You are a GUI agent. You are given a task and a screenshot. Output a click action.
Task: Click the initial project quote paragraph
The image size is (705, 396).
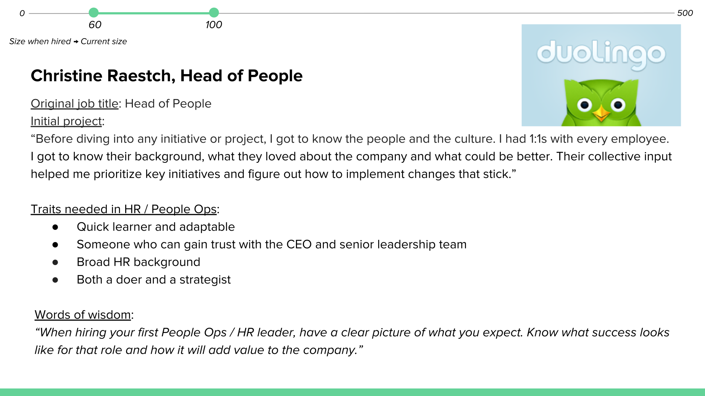click(351, 156)
